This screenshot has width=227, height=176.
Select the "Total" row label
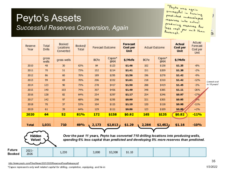point(30,125)
